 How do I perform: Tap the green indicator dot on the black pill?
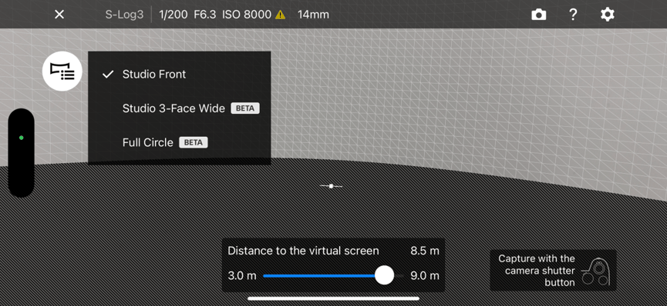(22, 138)
